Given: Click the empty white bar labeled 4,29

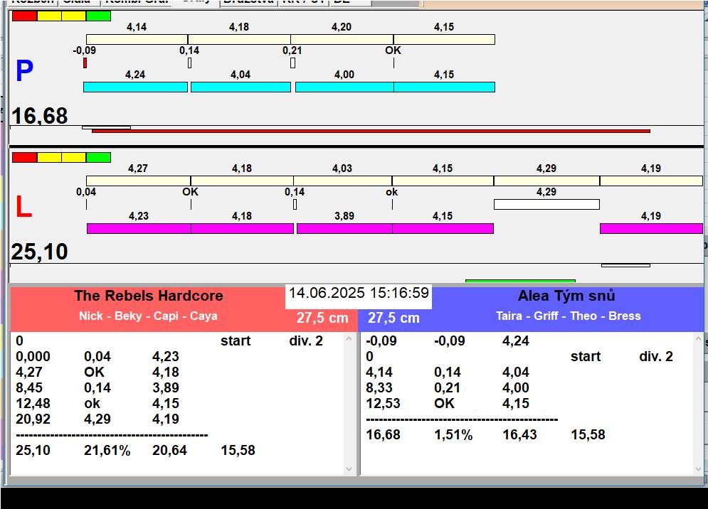Looking at the screenshot, I should click(x=546, y=205).
